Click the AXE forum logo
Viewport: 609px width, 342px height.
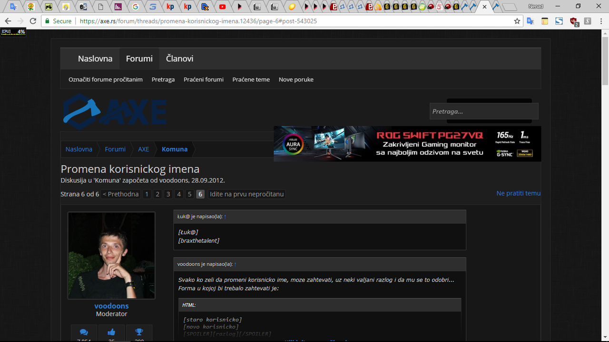(114, 111)
